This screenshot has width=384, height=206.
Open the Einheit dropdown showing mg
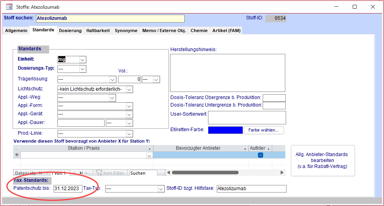coord(82,59)
